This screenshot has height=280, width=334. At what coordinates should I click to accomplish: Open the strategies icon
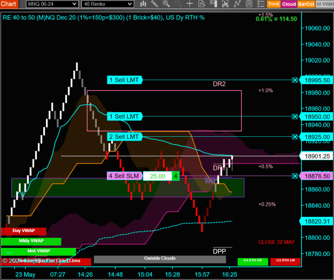click(x=249, y=4)
